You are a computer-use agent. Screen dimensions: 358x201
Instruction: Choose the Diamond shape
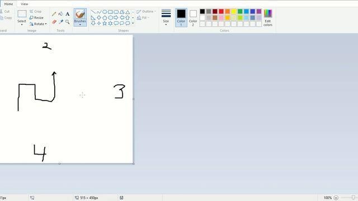[x=99, y=17]
